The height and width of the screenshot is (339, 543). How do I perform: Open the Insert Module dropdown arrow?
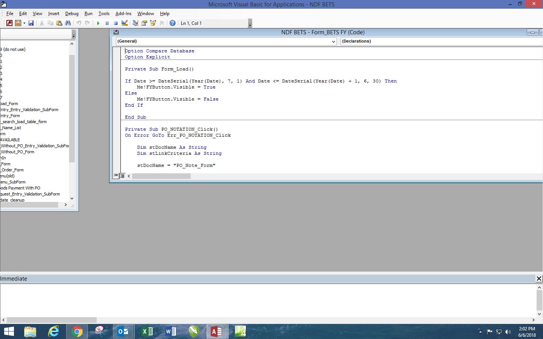click(24, 23)
